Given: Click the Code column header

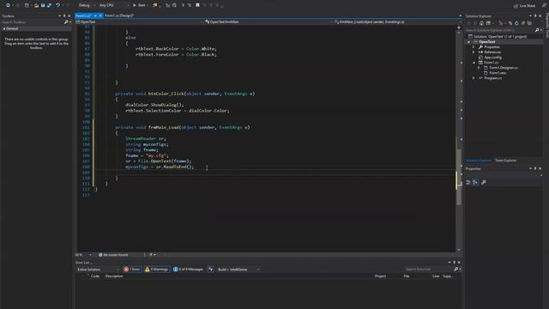Looking at the screenshot, I should (95, 276).
